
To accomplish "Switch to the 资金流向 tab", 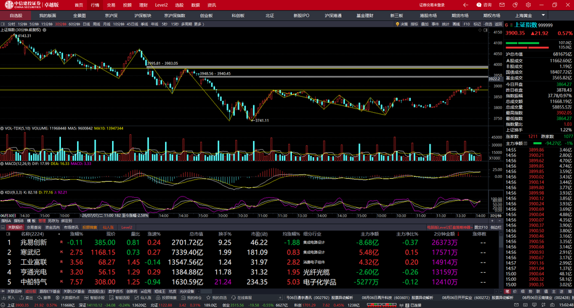I will point(52,227).
